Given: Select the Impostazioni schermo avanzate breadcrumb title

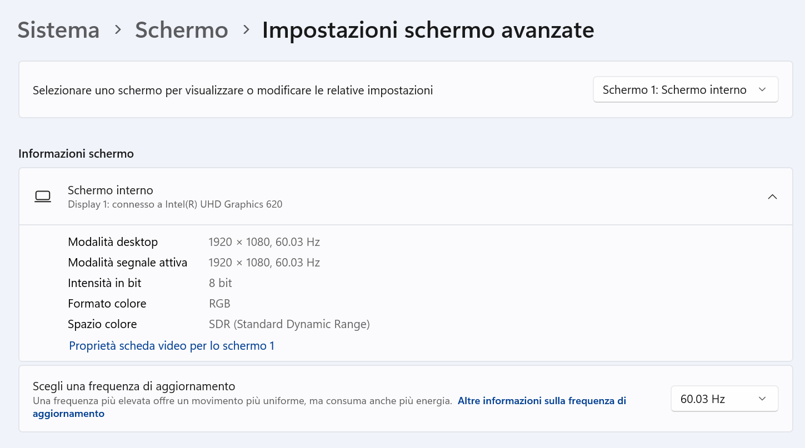Looking at the screenshot, I should (428, 31).
